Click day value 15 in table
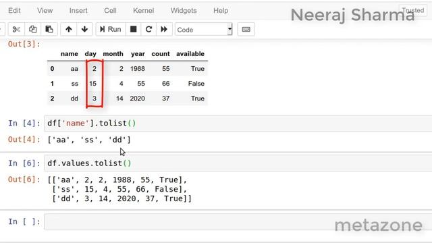This screenshot has height=243, width=432. click(x=93, y=84)
